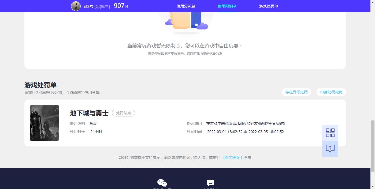The width and height of the screenshot is (375, 189).
Task: Click the 存在异常处罚 button
Action: click(296, 92)
